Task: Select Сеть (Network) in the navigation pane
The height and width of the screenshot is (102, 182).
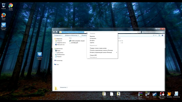Action: point(57,64)
